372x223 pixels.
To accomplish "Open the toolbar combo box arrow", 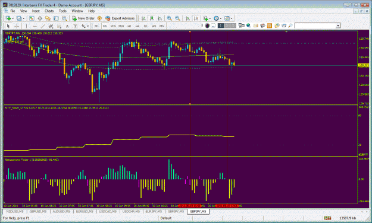I will click(338, 26).
